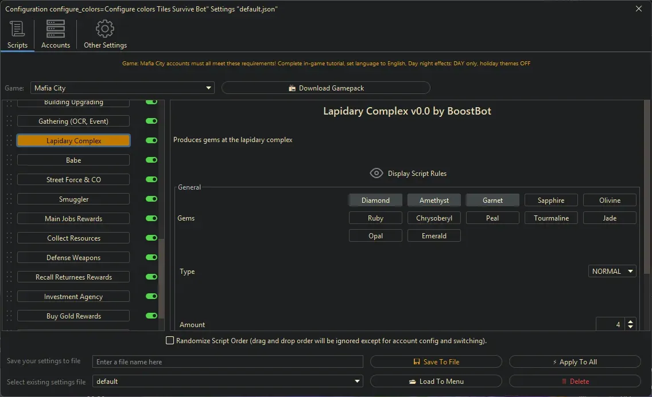The image size is (652, 397).
Task: Click the eye icon beside Display Script Rules
Action: pos(377,173)
